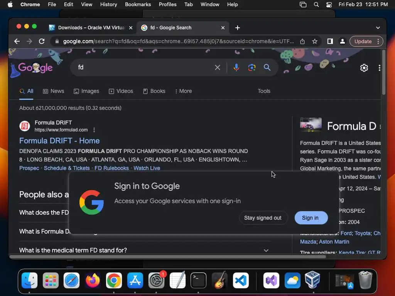Click the Tools search option

(x=264, y=91)
